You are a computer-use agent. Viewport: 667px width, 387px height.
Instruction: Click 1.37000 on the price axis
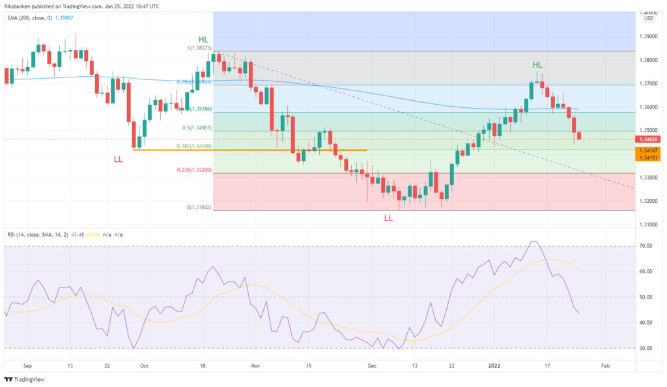(649, 84)
